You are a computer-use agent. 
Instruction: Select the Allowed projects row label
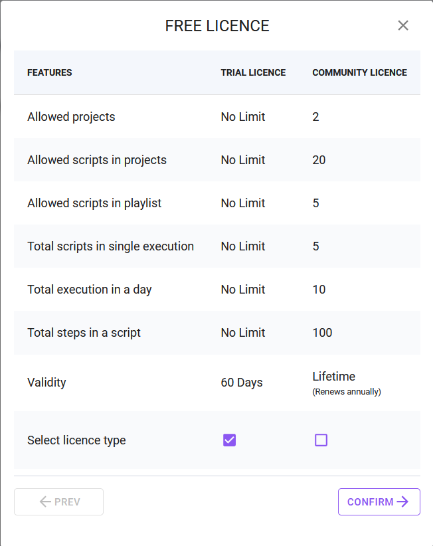point(71,117)
